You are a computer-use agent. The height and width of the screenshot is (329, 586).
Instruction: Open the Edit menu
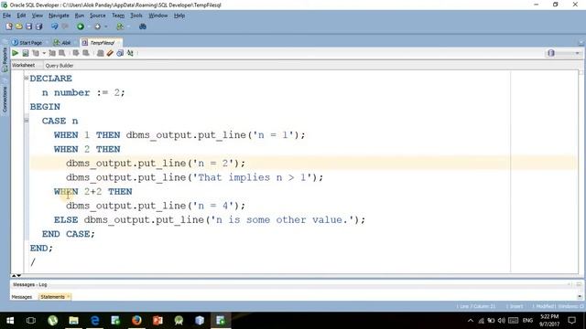click(x=21, y=16)
